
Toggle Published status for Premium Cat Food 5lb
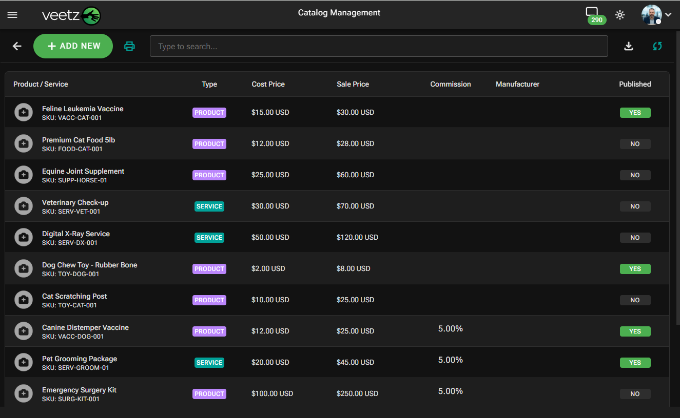coord(635,143)
